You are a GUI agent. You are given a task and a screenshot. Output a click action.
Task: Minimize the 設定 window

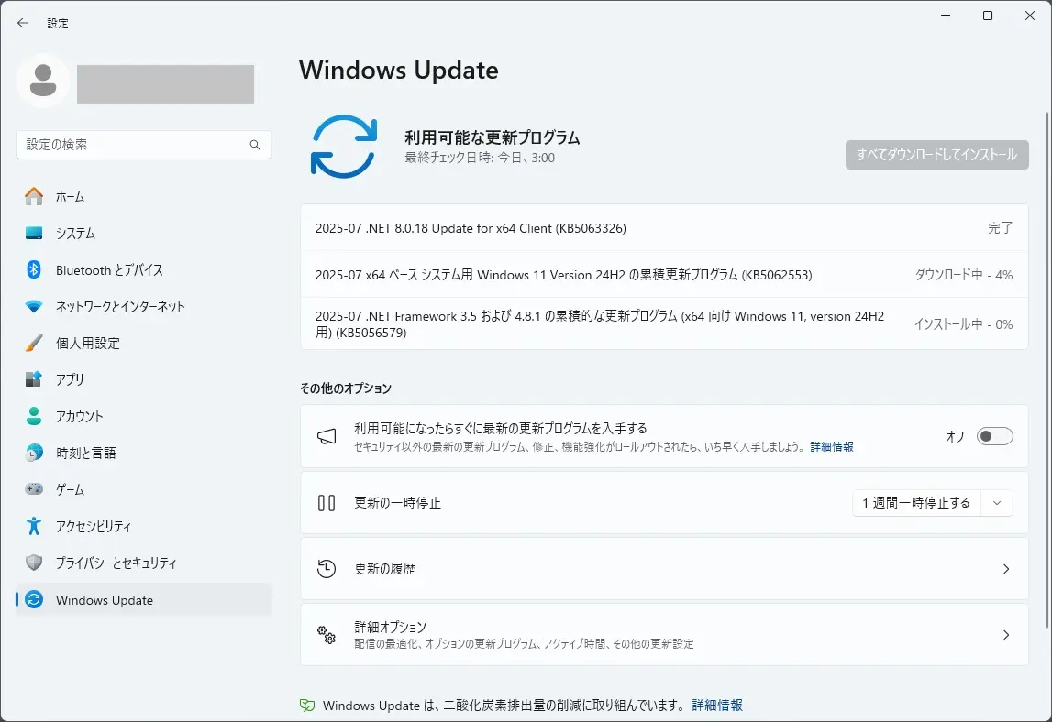coord(946,16)
